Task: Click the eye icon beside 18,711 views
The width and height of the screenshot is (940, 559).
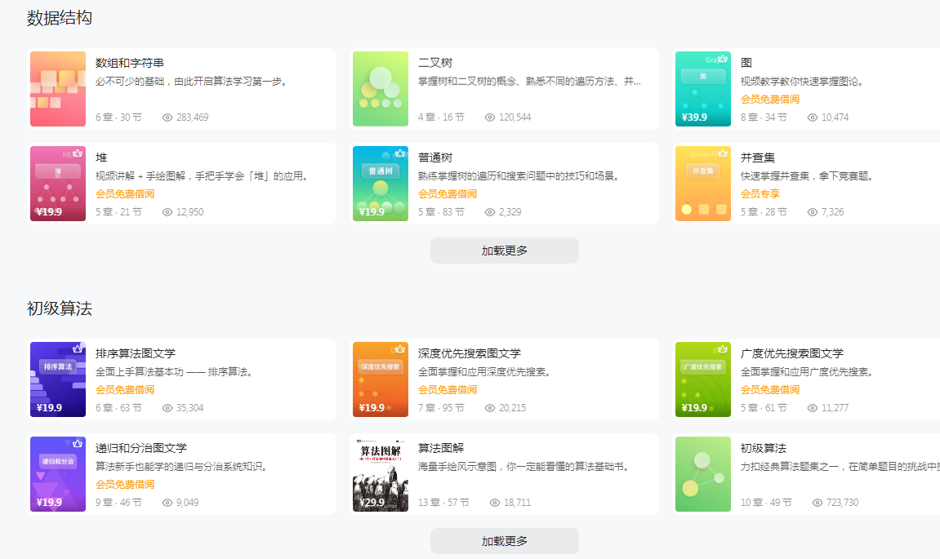Action: coord(495,503)
